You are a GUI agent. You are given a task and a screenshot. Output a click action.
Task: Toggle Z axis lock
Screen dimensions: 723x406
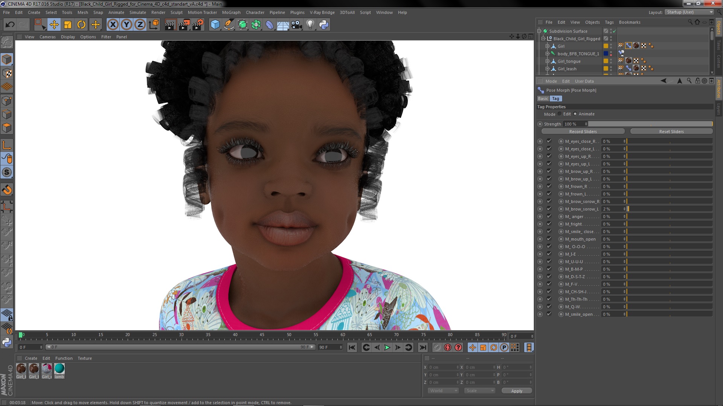[140, 25]
